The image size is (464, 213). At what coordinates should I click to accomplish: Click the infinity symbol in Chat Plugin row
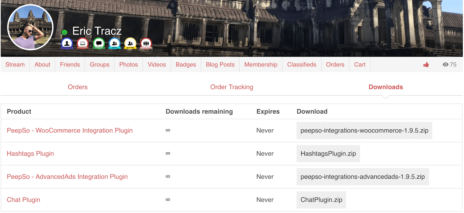coord(168,200)
